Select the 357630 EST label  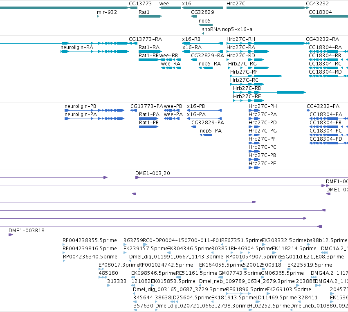(x=143, y=306)
